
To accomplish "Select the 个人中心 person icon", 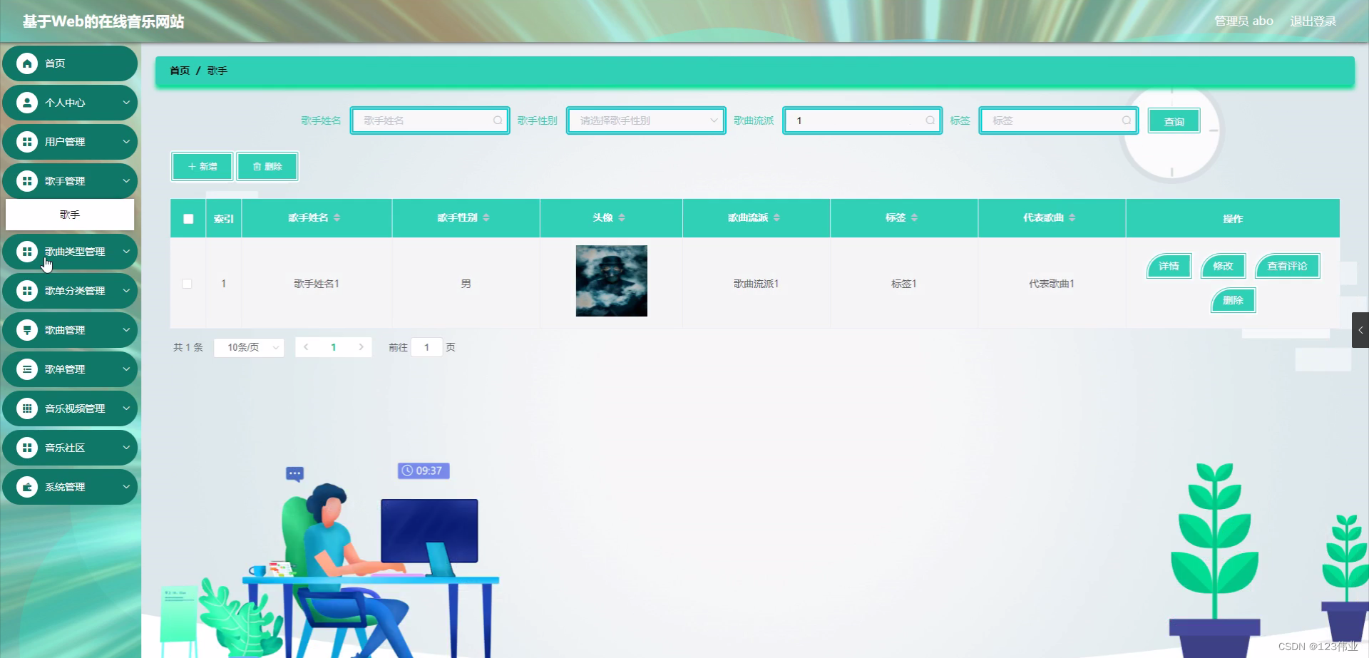I will tap(27, 103).
